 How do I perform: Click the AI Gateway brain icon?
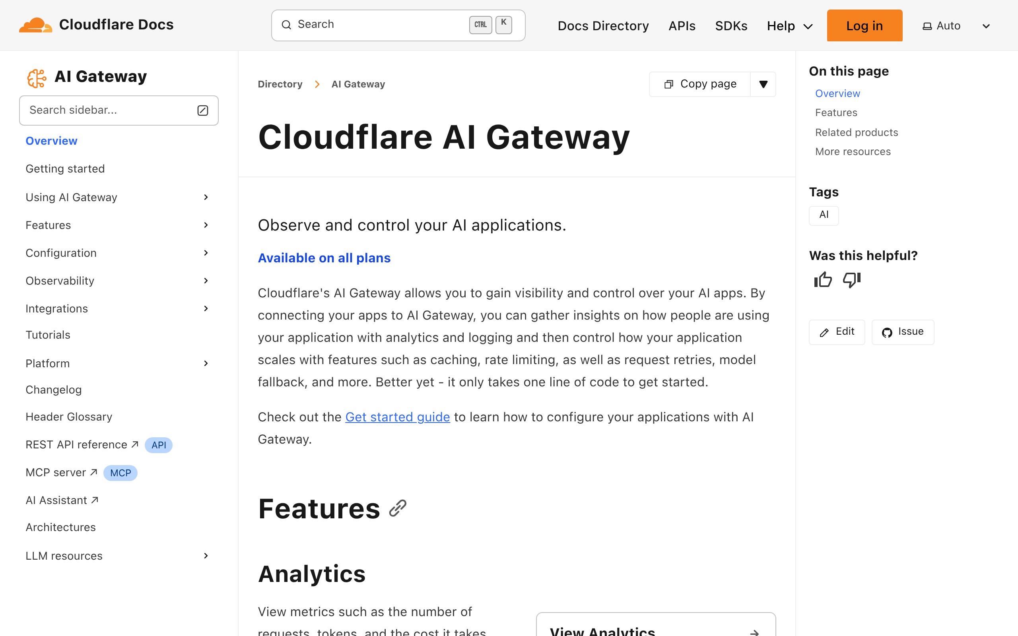(37, 78)
